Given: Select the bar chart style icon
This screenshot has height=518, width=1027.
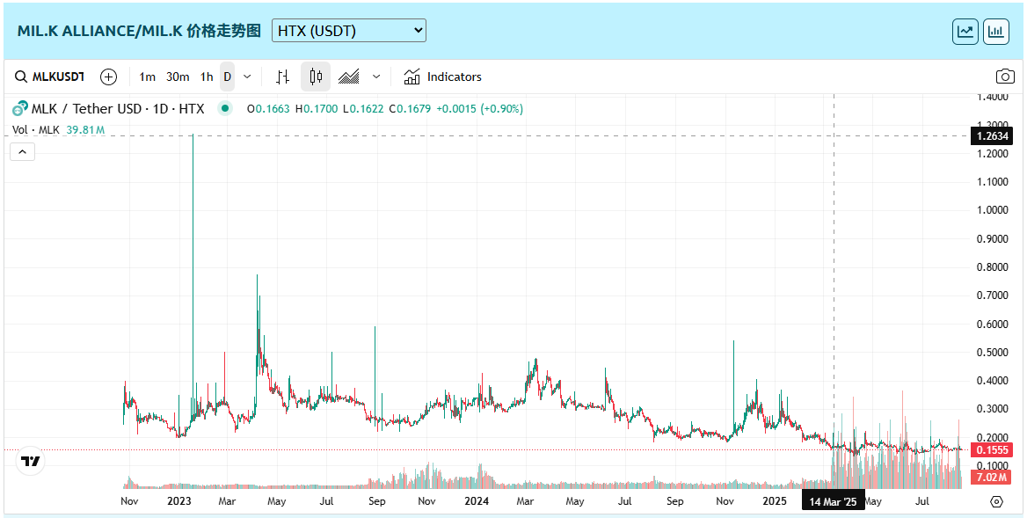Looking at the screenshot, I should pyautogui.click(x=283, y=77).
